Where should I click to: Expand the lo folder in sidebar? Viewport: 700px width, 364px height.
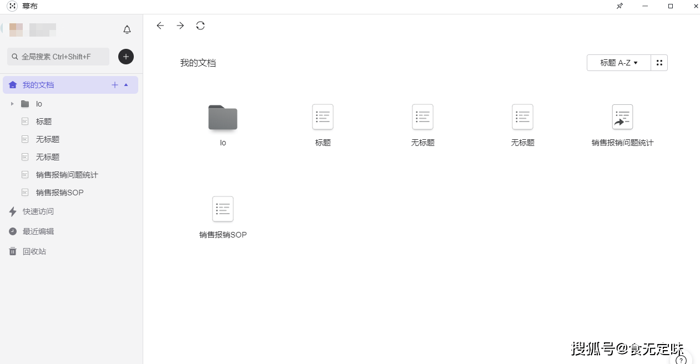[12, 104]
